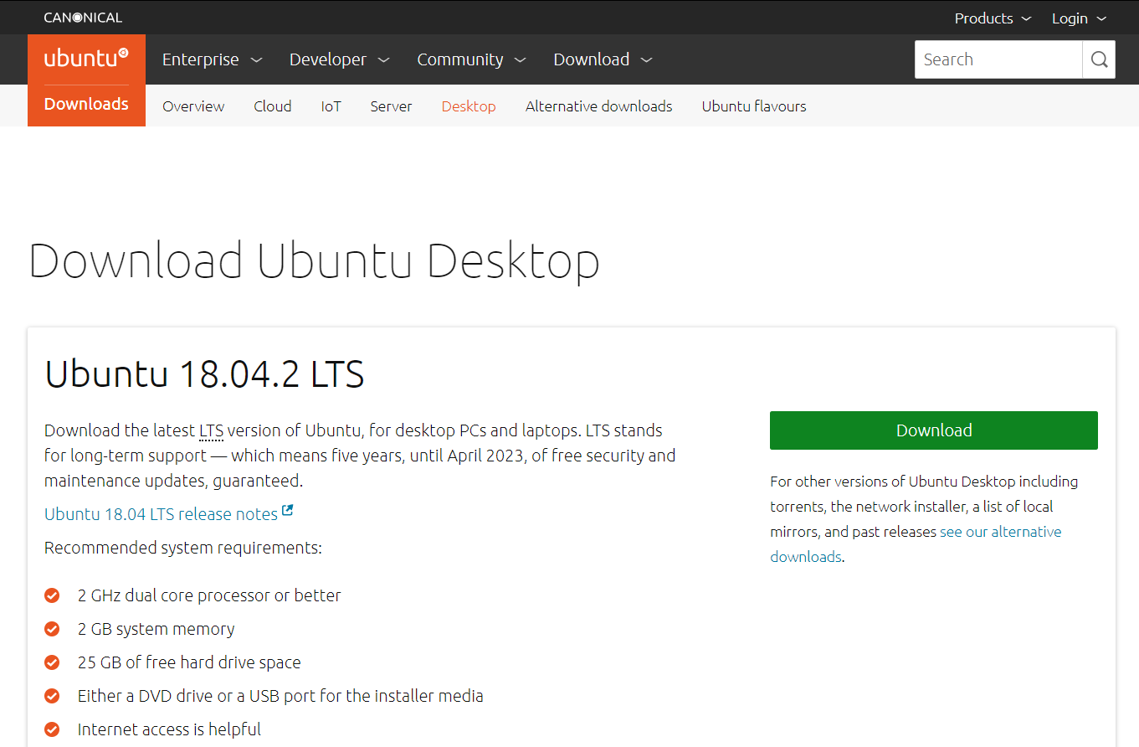Image resolution: width=1139 pixels, height=747 pixels.
Task: Switch to the IoT tab
Action: tap(331, 106)
